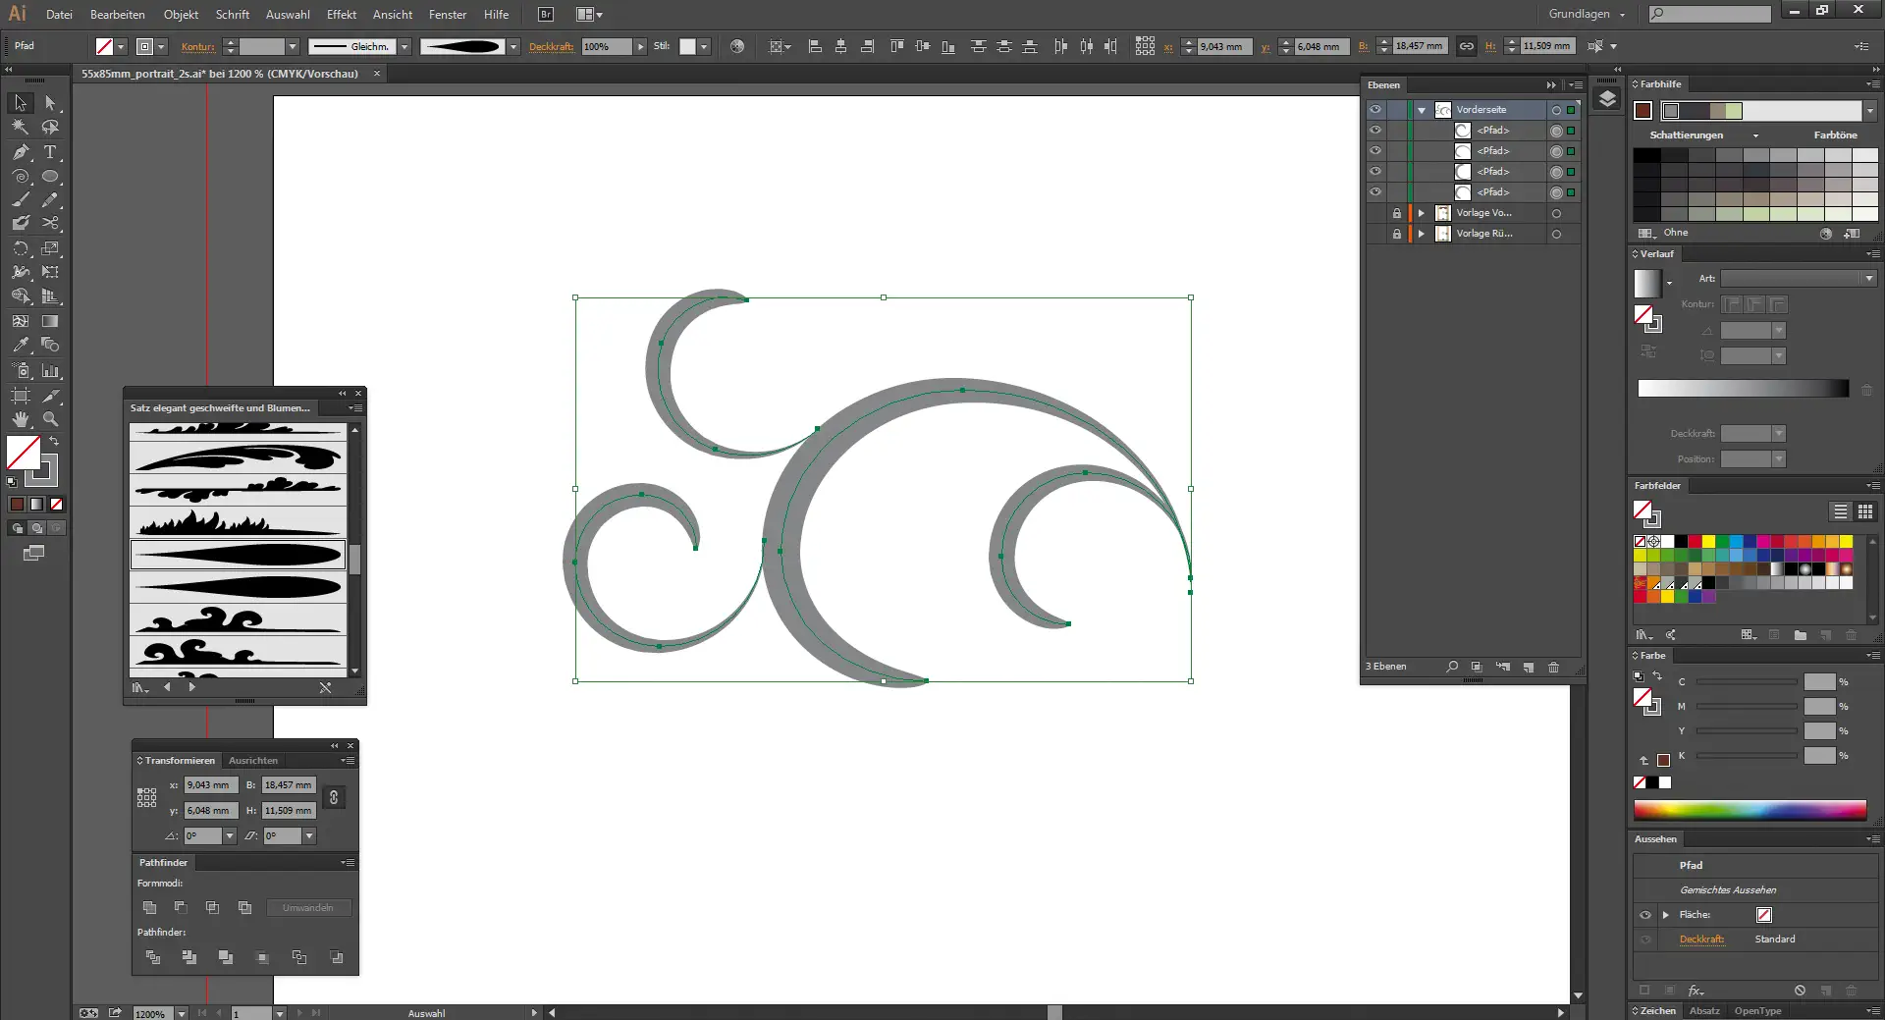Click the Kontur label in control bar
Screen dimensions: 1885x1020
197,47
